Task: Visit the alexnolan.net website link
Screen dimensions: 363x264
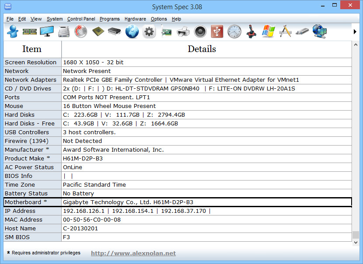Action: pyautogui.click(x=133, y=253)
